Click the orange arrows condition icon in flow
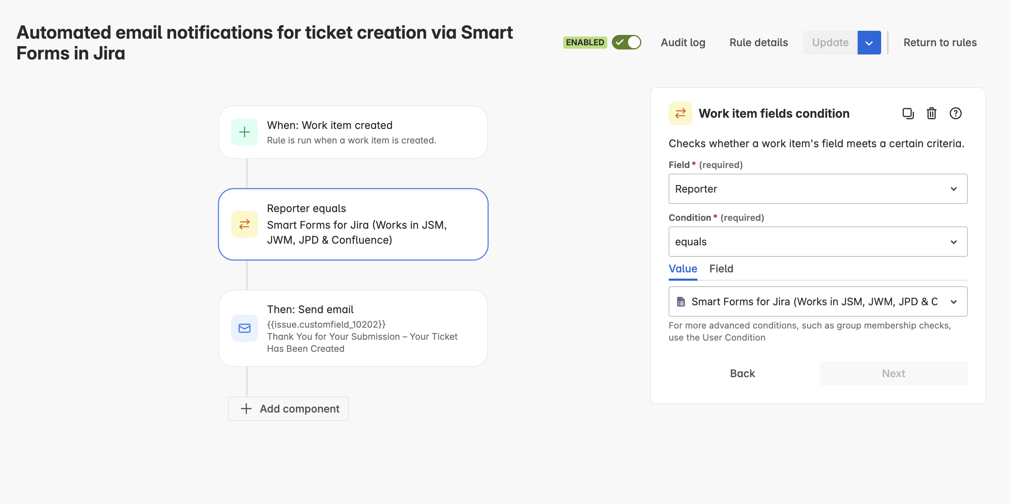Screen dimensions: 1010x504 pos(244,225)
